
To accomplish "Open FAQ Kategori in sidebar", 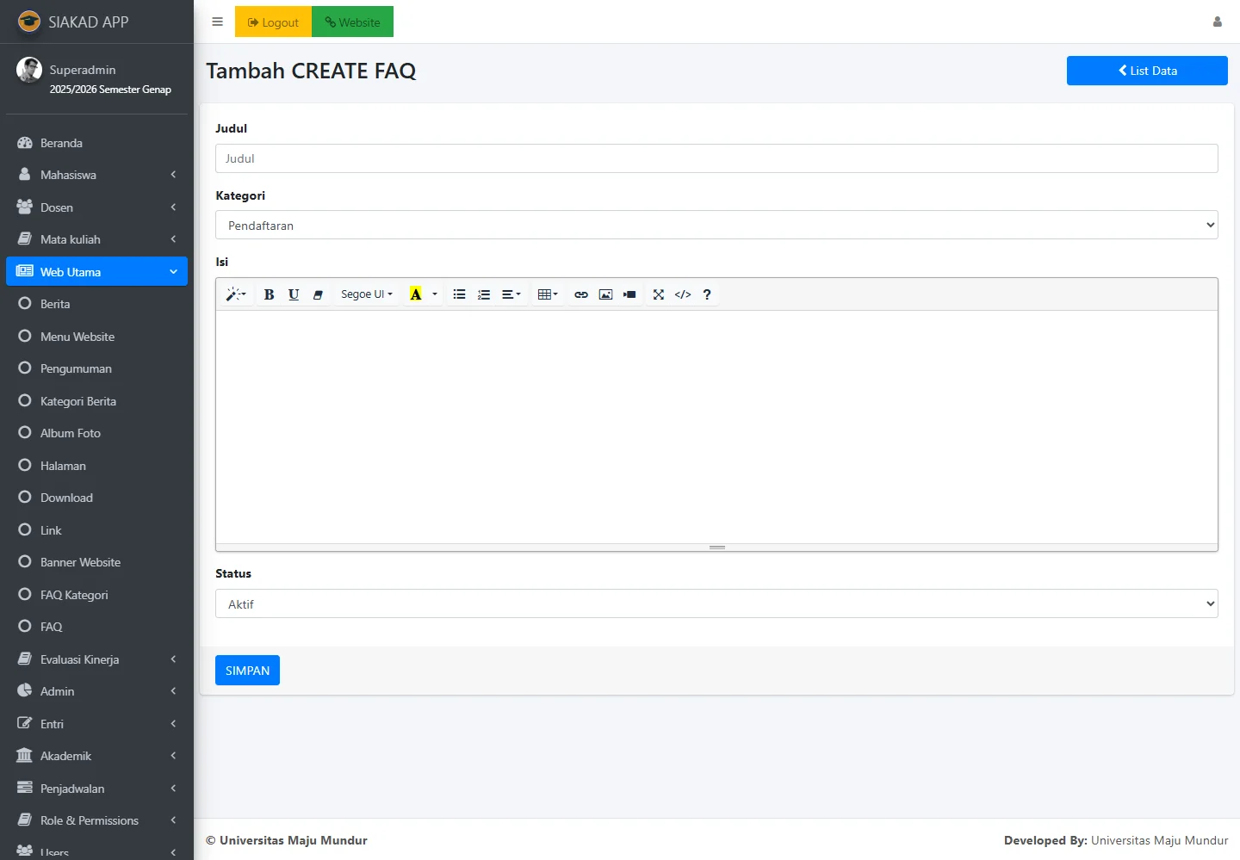I will point(74,595).
